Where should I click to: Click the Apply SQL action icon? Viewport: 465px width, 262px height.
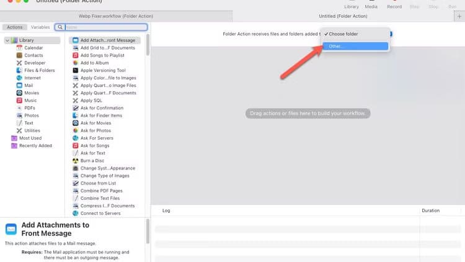[x=76, y=101]
